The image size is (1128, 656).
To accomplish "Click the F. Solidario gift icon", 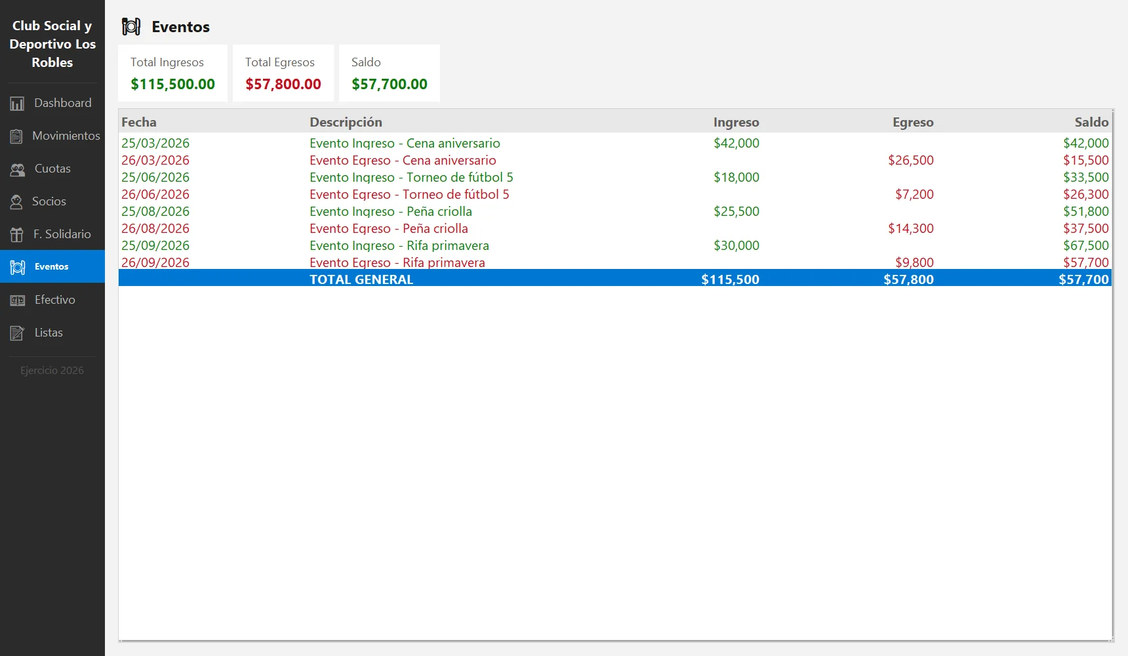I will pyautogui.click(x=17, y=234).
